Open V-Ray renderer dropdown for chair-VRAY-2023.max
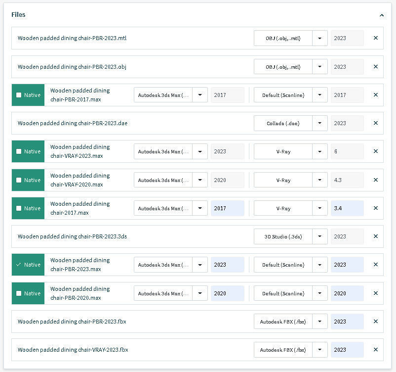This screenshot has width=396, height=372. (320, 151)
